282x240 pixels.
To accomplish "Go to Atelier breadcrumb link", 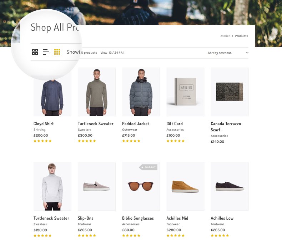I will pos(225,36).
